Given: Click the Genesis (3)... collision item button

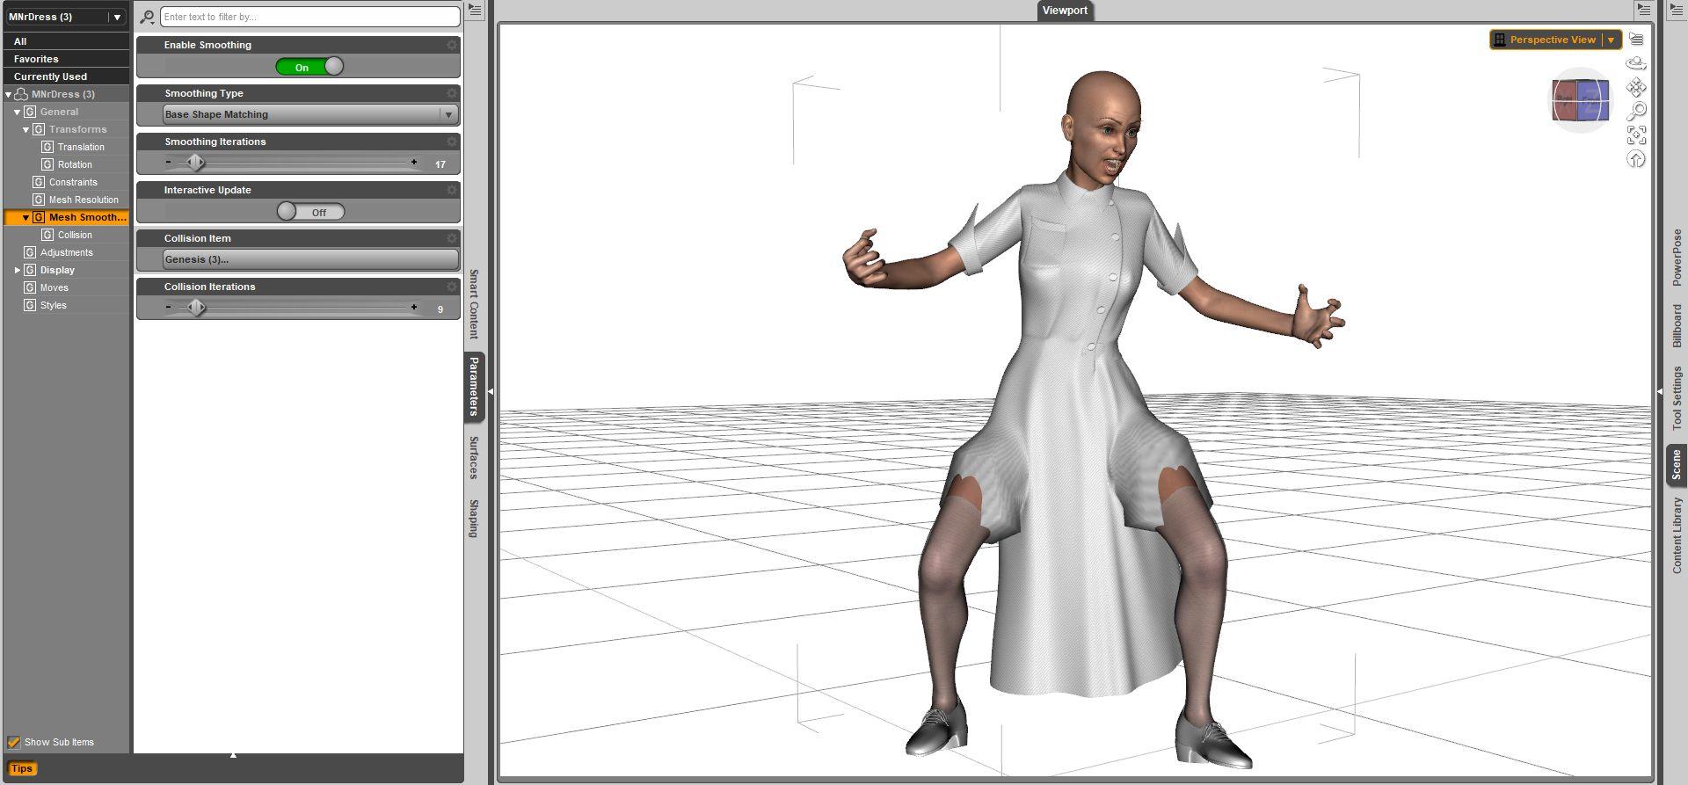Looking at the screenshot, I should [x=310, y=259].
